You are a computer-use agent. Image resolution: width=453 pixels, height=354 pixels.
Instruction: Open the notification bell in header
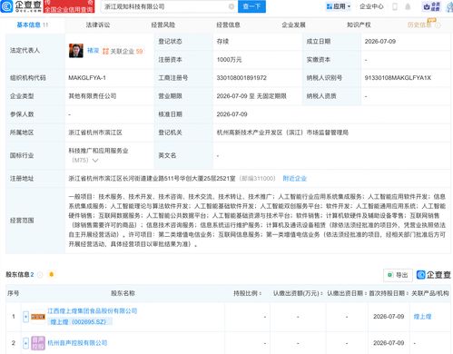[408, 6]
